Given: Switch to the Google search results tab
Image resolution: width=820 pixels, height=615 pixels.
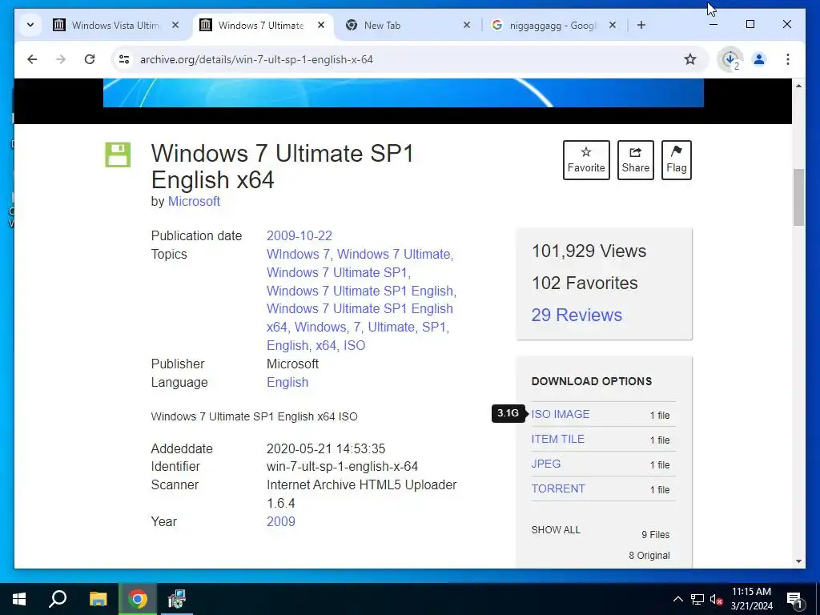Looking at the screenshot, I should pos(555,25).
